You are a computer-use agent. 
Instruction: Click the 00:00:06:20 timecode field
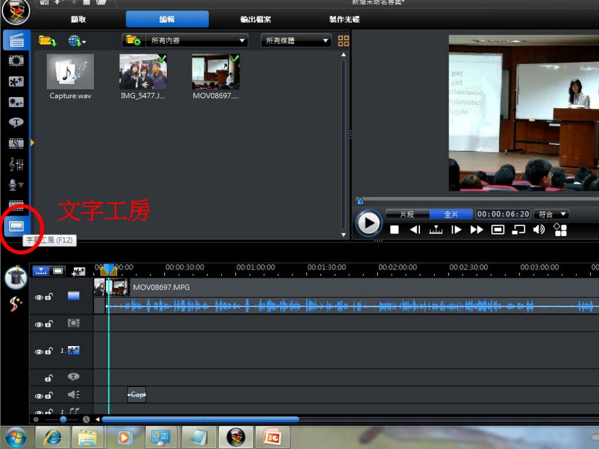503,214
